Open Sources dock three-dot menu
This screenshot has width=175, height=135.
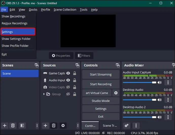pos(78,126)
